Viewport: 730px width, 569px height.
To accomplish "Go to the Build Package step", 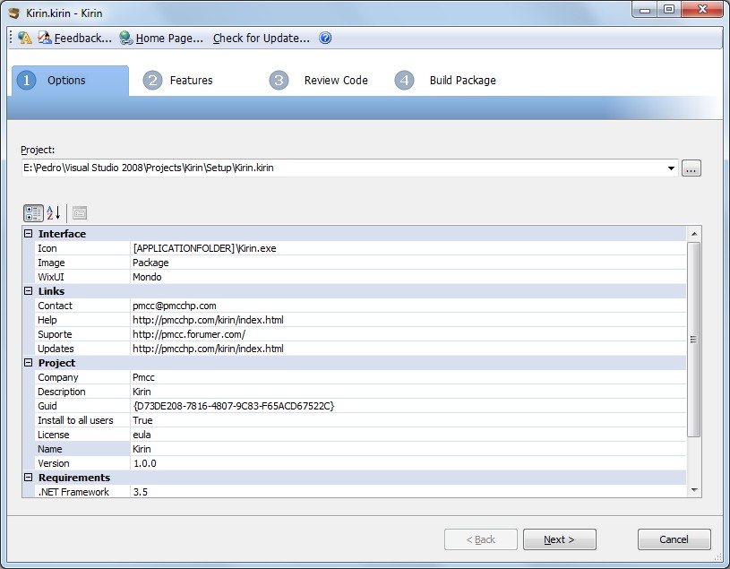I will pyautogui.click(x=445, y=80).
